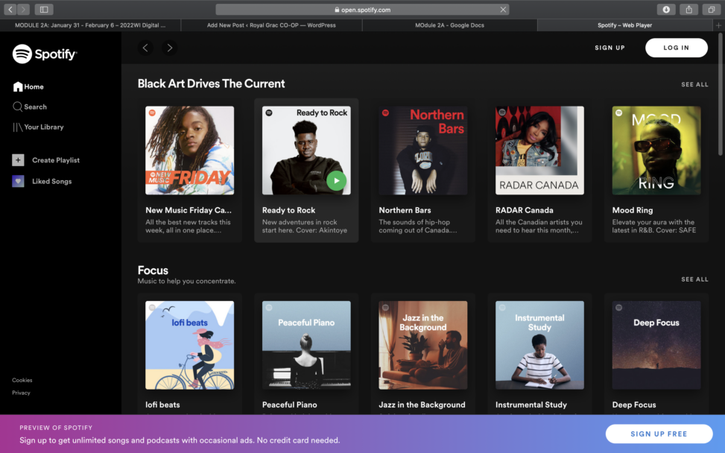Click the title 'Mood Ring' below its cover
Image resolution: width=725 pixels, height=453 pixels.
[x=633, y=210]
